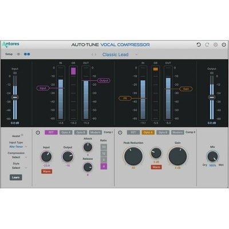Click the Mix knob

click(212, 156)
